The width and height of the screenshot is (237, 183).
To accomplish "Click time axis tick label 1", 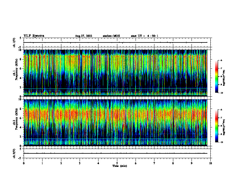I will click(x=42, y=163).
